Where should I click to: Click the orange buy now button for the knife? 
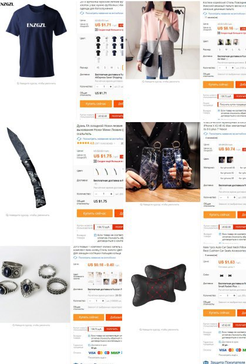pos(95,213)
